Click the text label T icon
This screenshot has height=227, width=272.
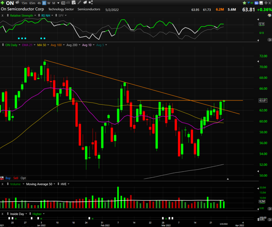tap(63, 3)
